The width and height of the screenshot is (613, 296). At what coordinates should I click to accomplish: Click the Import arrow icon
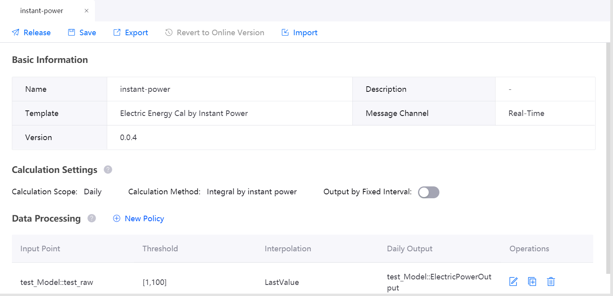tap(285, 32)
